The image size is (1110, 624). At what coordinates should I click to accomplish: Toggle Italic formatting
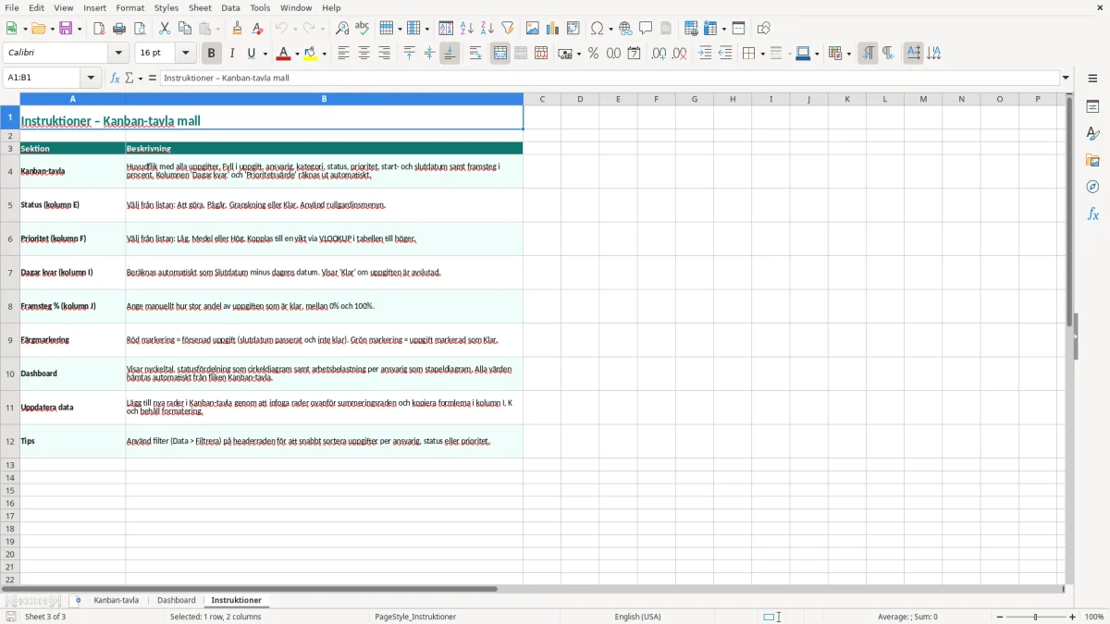[x=232, y=54]
